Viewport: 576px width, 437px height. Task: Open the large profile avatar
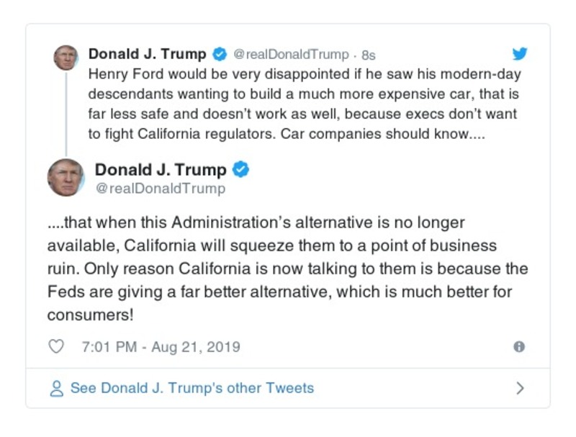coord(66,177)
